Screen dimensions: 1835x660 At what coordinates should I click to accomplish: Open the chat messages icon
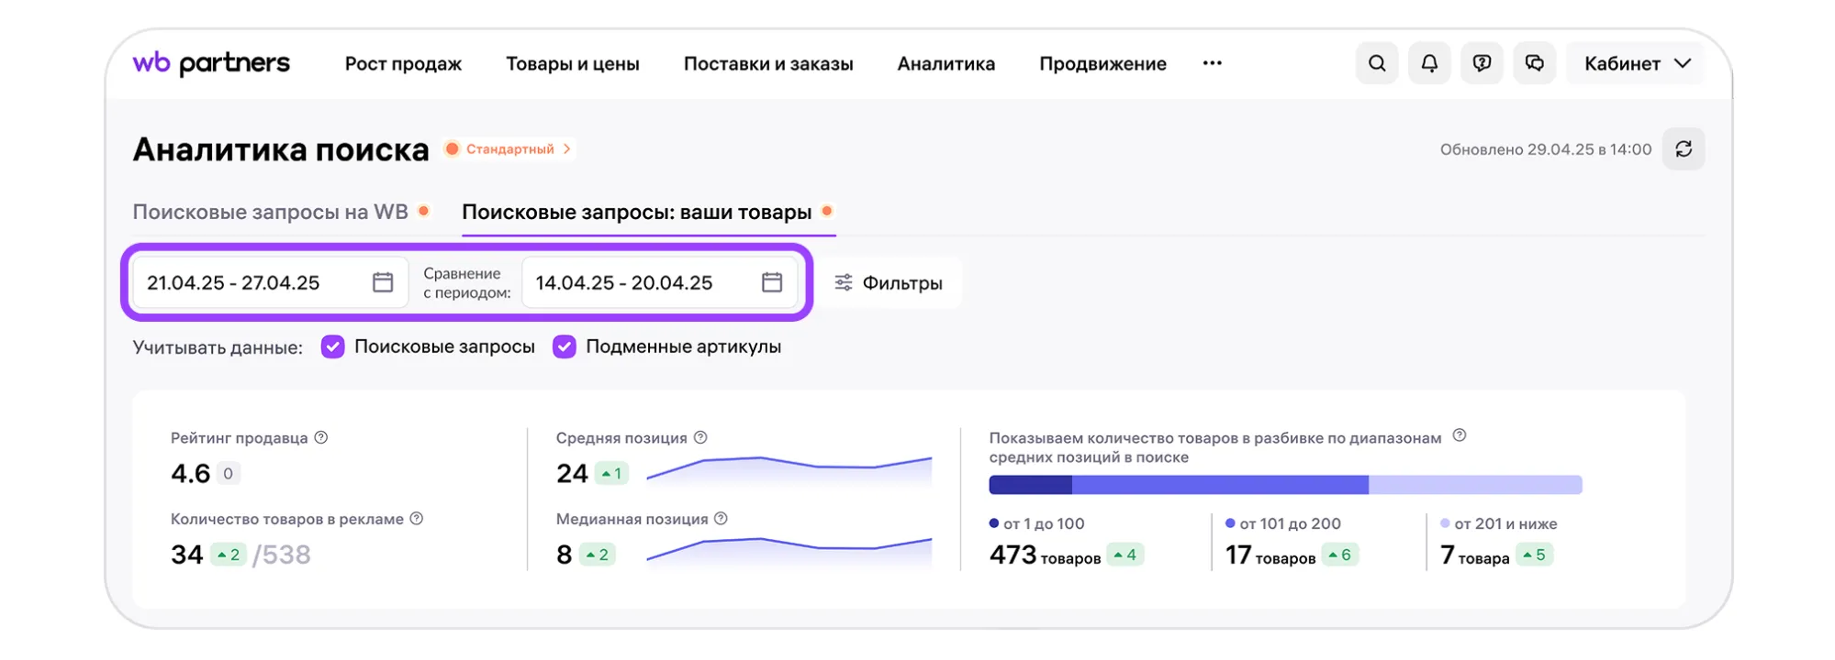click(x=1534, y=63)
